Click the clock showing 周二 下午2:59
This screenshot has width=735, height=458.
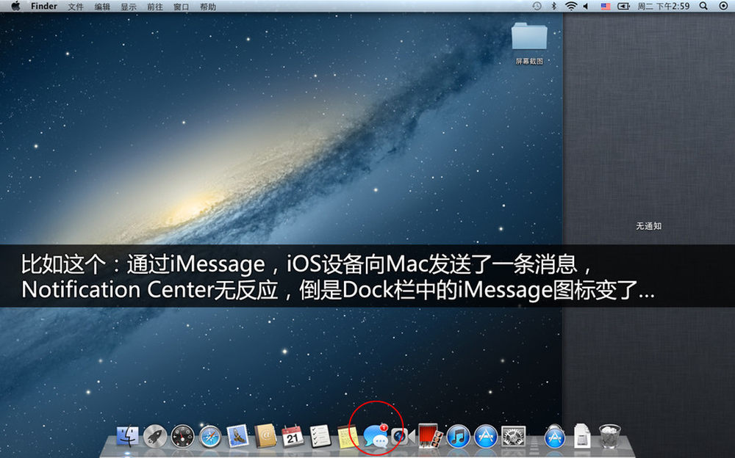coord(663,6)
